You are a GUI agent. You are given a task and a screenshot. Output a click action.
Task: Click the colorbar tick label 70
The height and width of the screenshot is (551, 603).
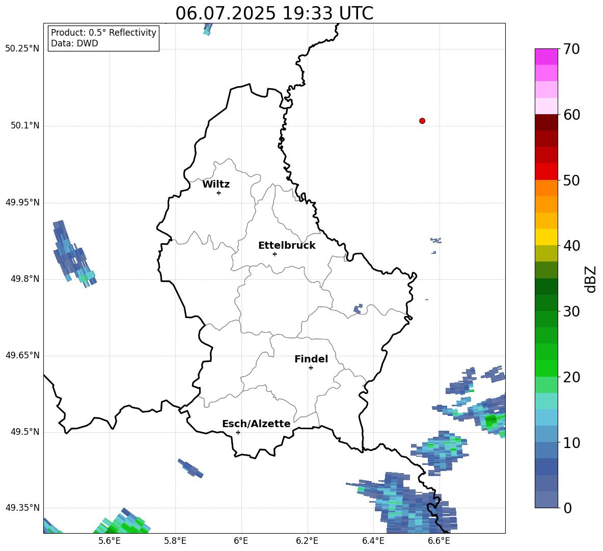[x=571, y=49]
